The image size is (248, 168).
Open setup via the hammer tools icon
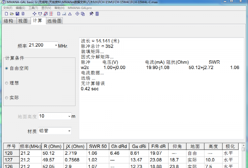coord(91,14)
